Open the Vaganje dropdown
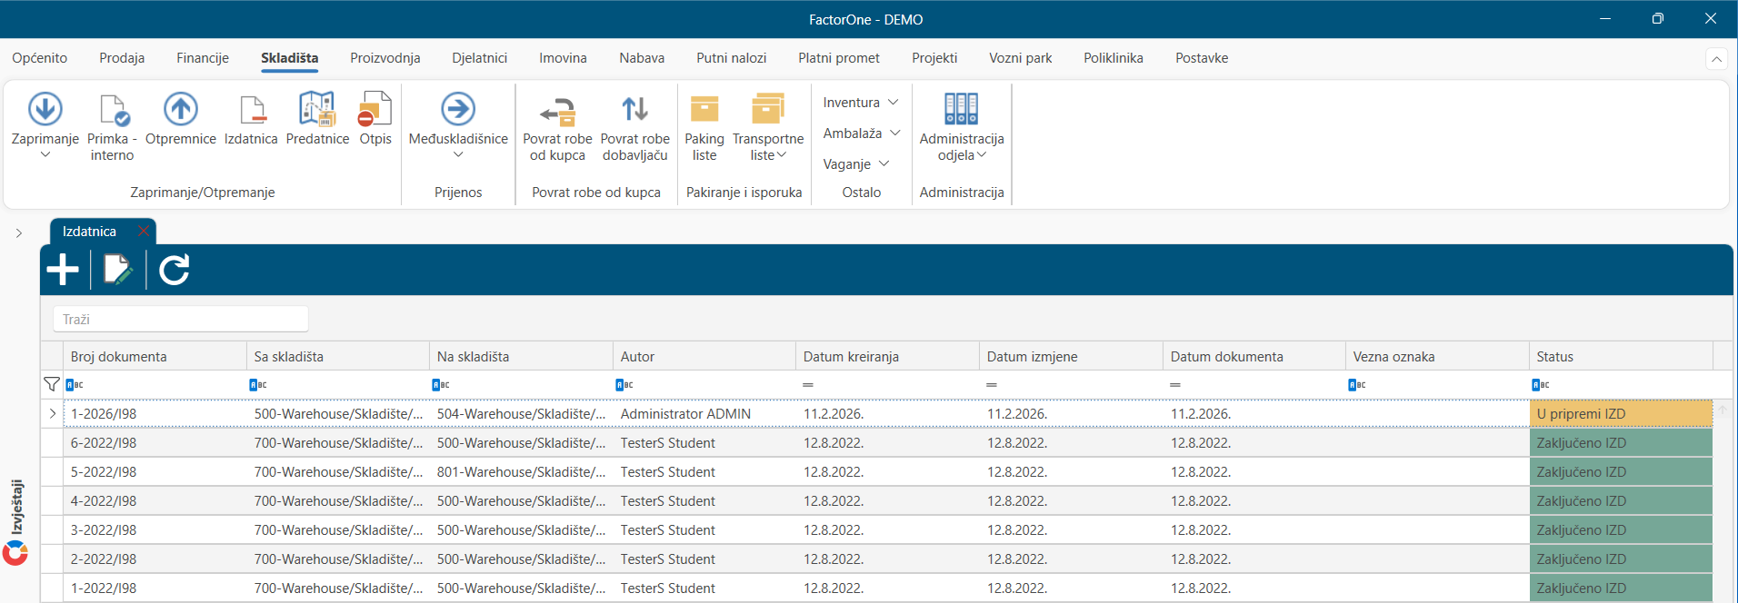1738x603 pixels. [x=856, y=164]
